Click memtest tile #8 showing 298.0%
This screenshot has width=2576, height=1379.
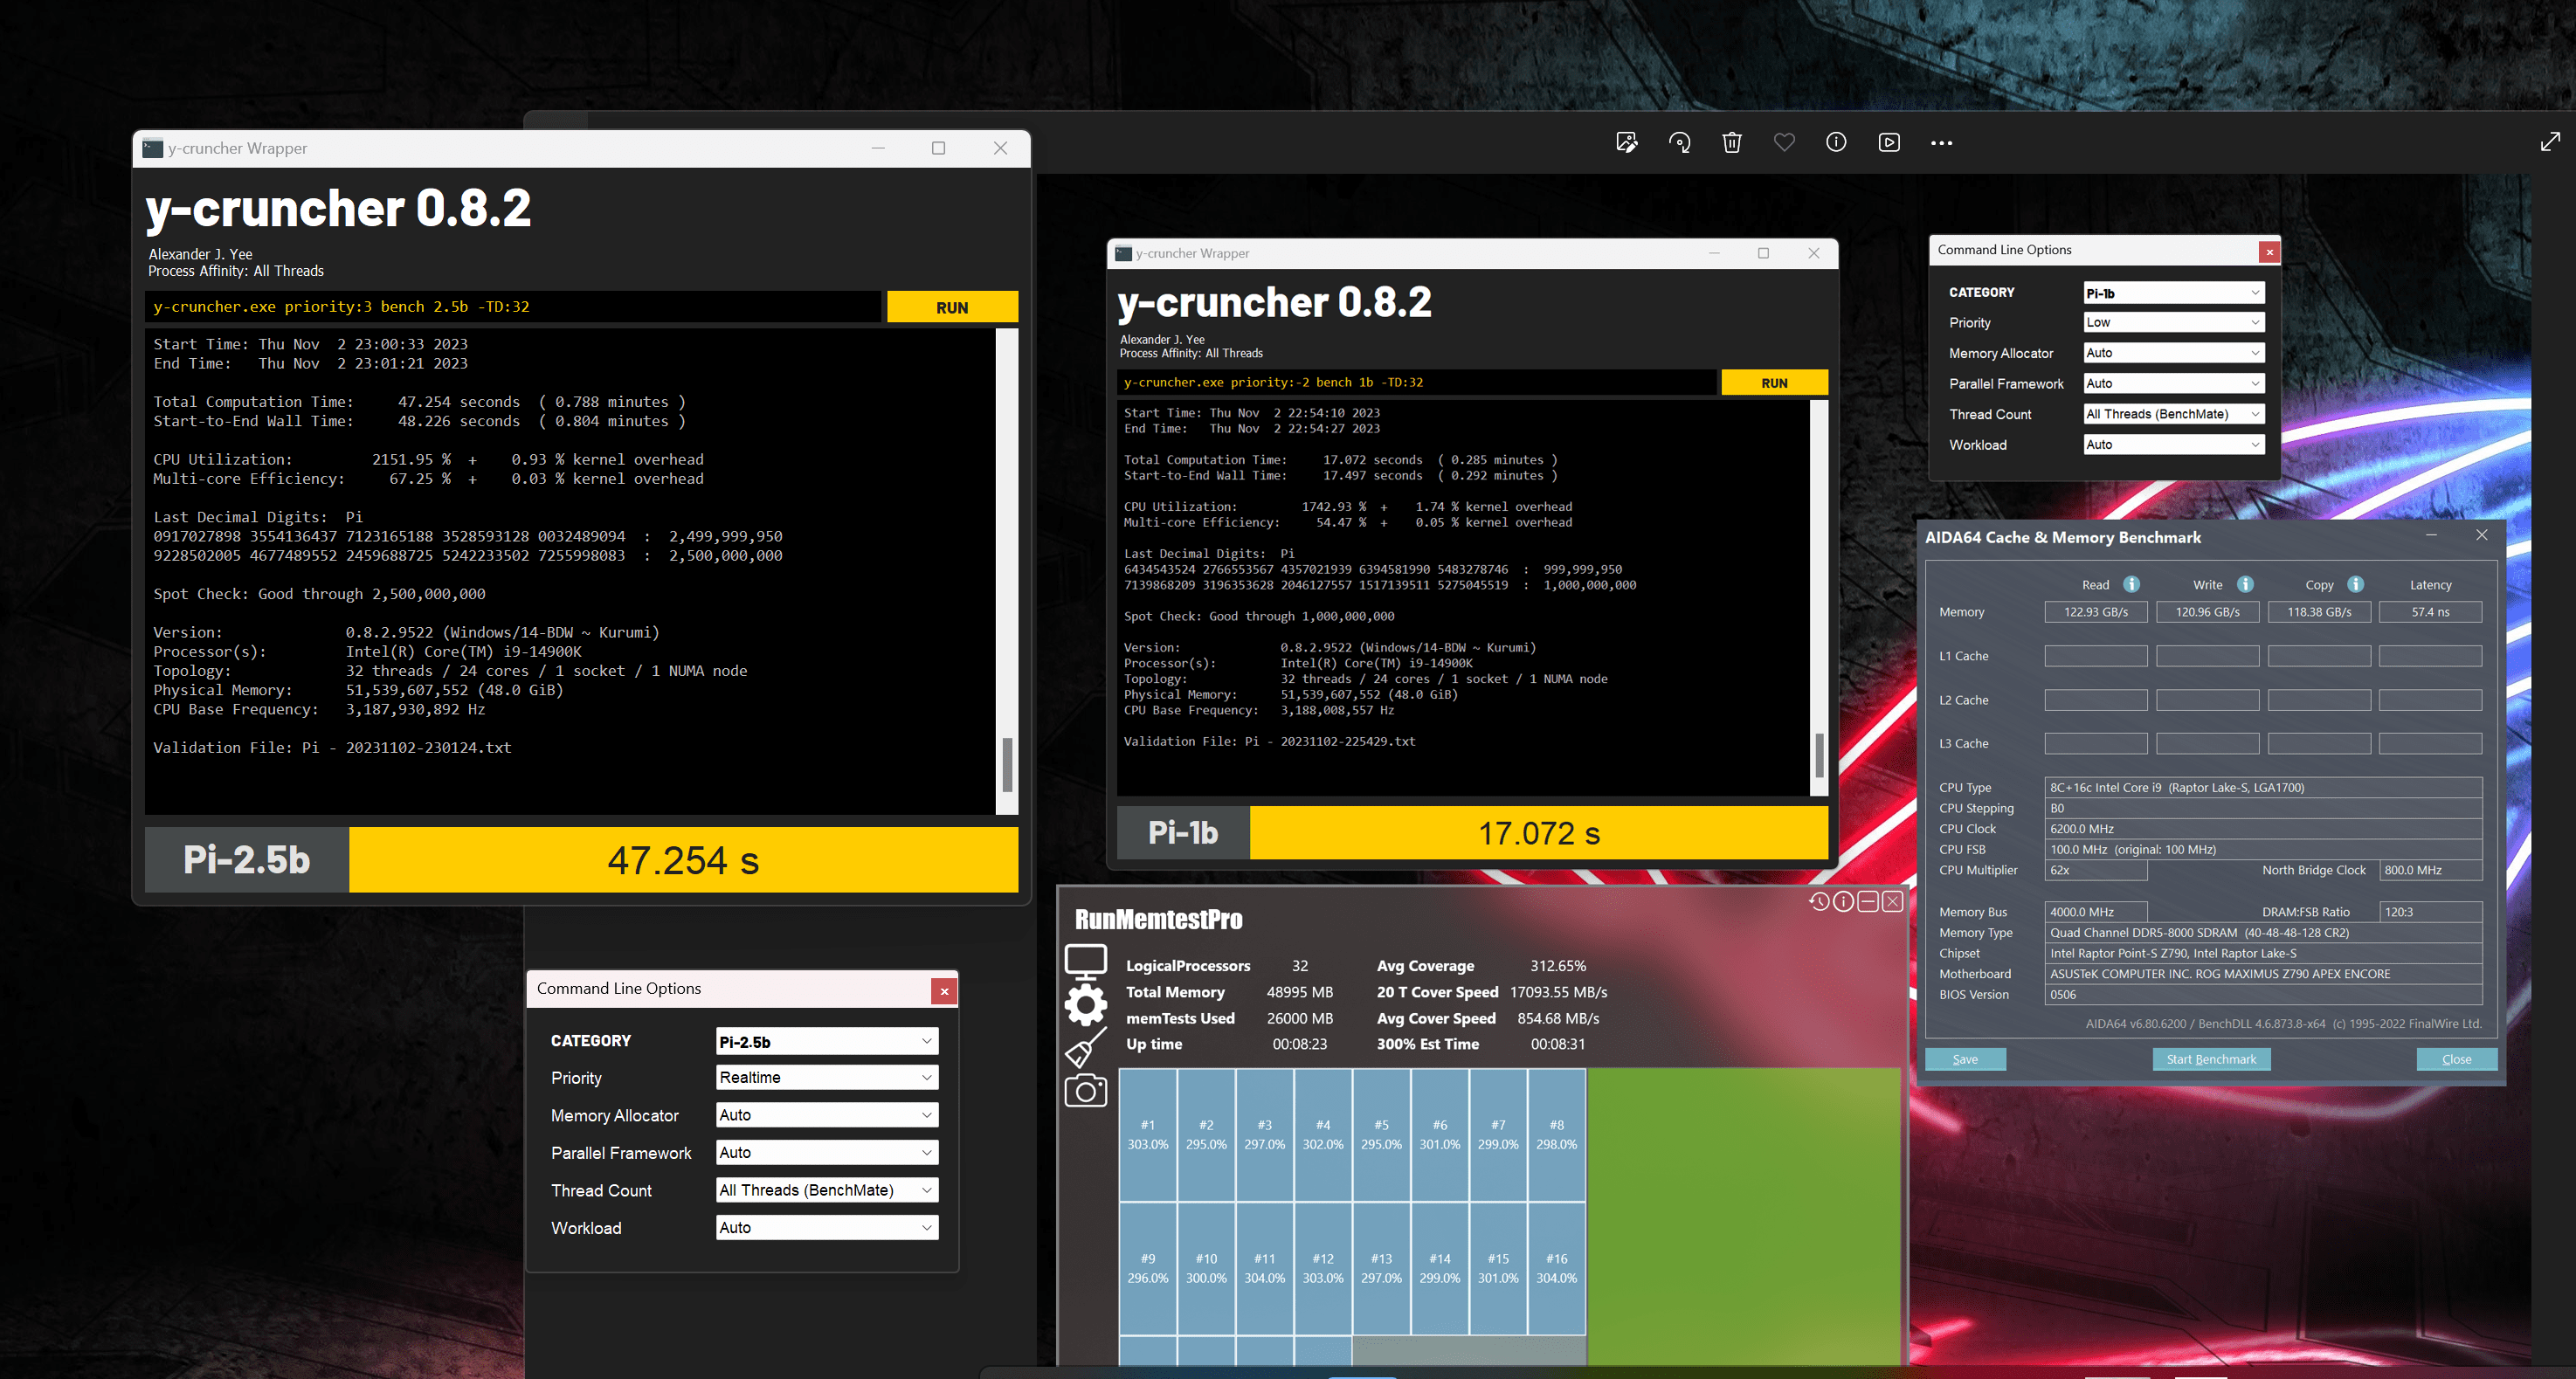tap(1556, 1135)
